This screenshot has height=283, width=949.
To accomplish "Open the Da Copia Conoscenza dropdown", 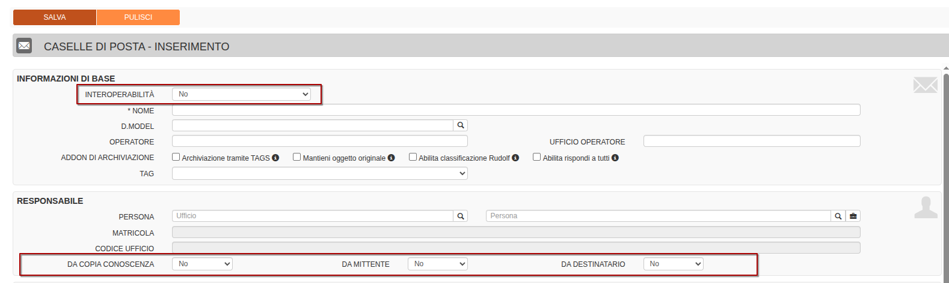I will pyautogui.click(x=202, y=264).
